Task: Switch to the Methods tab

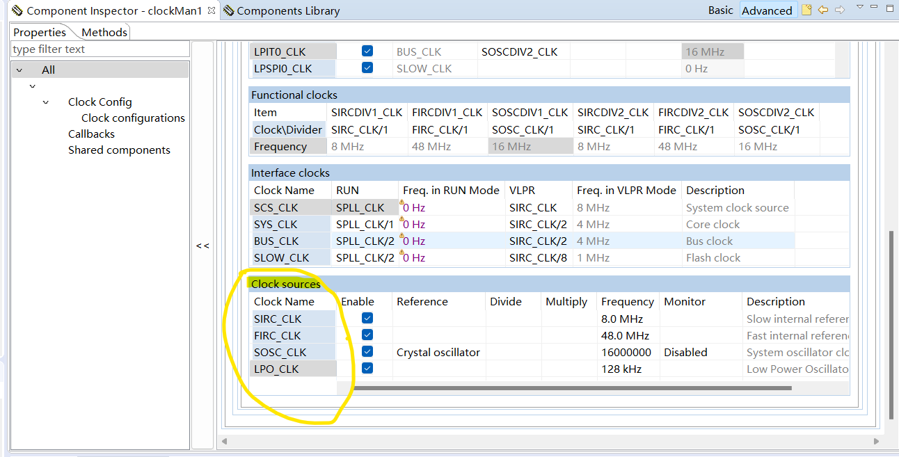Action: pyautogui.click(x=103, y=32)
